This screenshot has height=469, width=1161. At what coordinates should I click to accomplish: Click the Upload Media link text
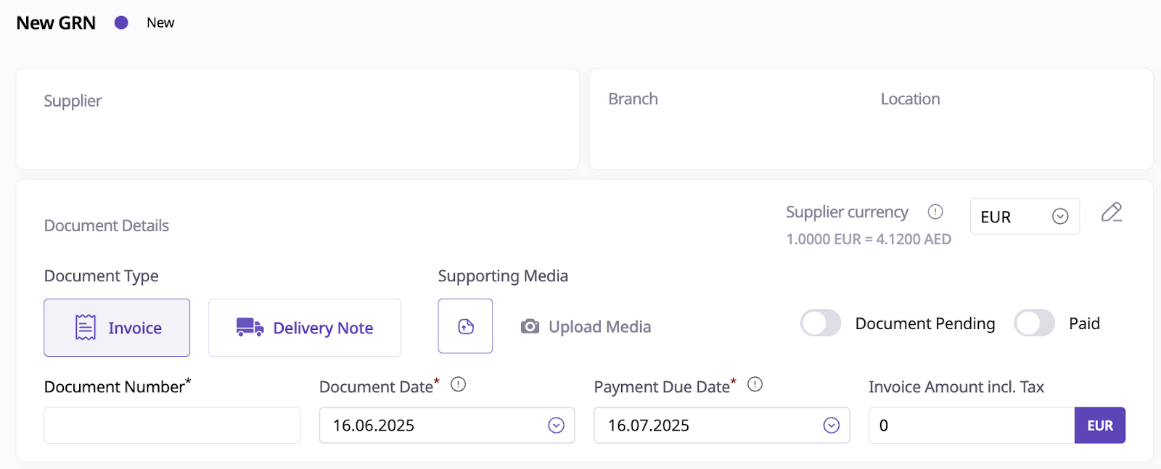point(599,327)
